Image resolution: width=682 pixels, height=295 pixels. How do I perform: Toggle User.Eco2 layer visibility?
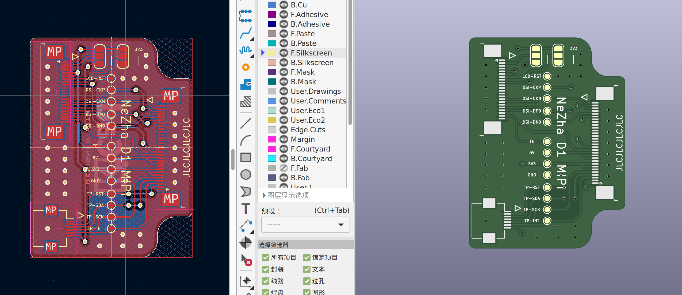coord(284,120)
